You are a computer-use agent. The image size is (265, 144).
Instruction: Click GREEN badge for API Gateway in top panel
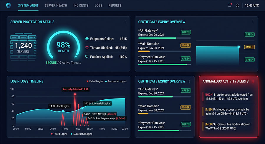pyautogui.click(x=186, y=32)
